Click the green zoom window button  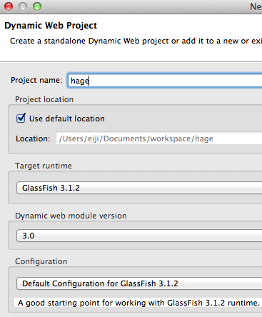(37, 6)
